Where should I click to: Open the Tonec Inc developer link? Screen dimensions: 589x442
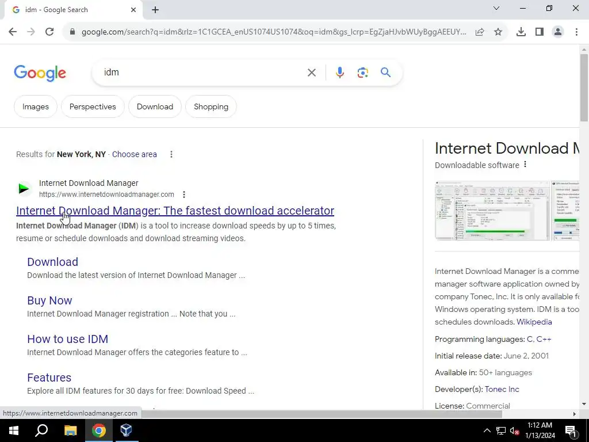click(x=502, y=390)
